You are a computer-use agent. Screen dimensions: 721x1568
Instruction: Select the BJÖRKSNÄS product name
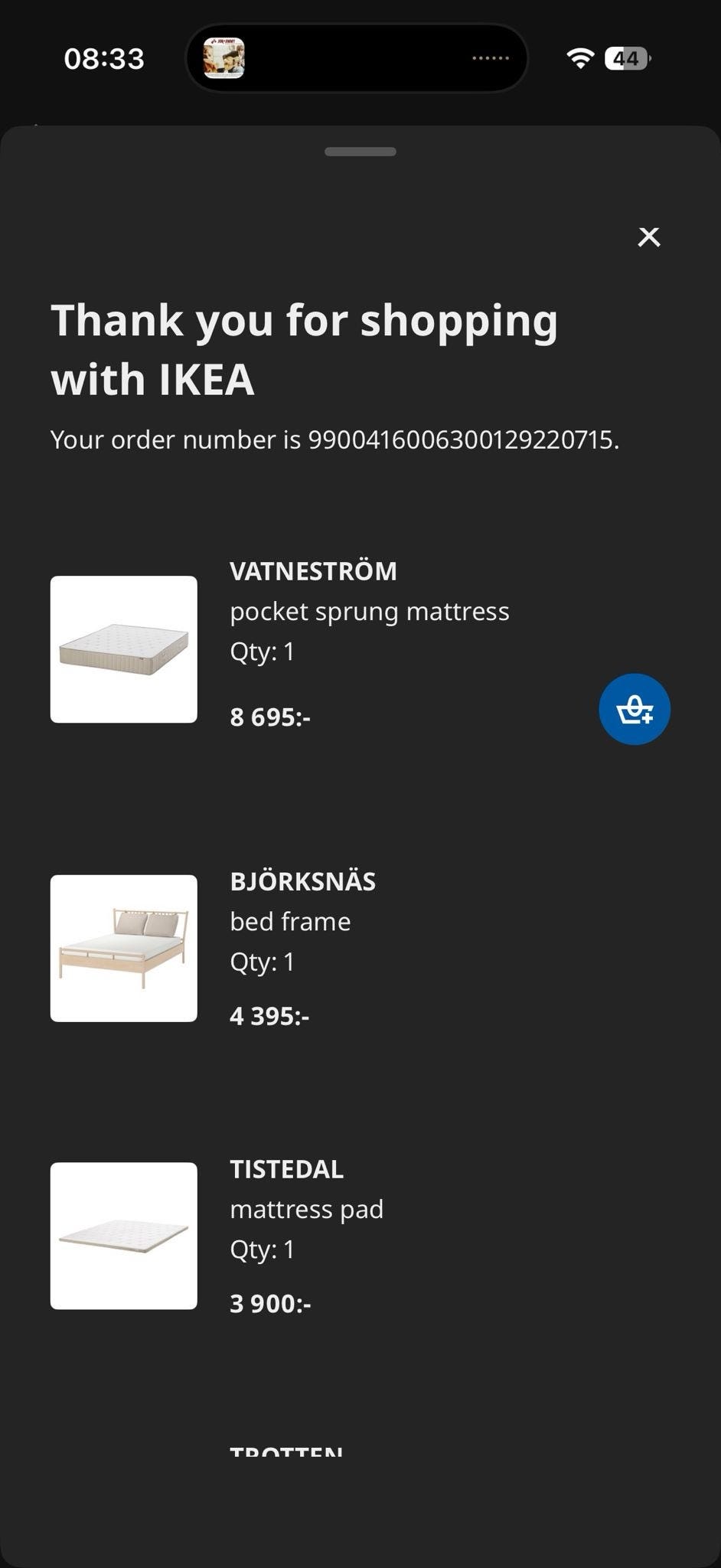302,881
